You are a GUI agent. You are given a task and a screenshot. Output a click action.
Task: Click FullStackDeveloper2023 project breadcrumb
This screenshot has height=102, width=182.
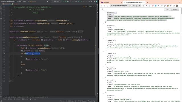(x=8, y=1)
